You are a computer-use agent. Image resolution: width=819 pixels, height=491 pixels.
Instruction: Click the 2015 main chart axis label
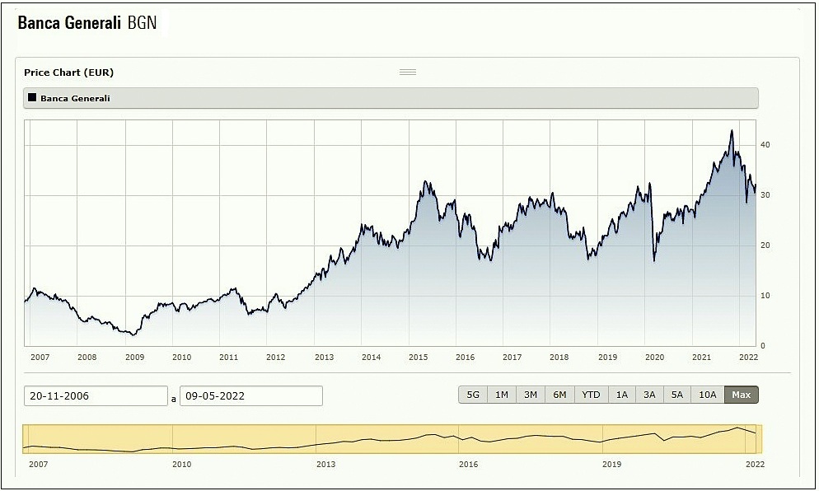(419, 358)
